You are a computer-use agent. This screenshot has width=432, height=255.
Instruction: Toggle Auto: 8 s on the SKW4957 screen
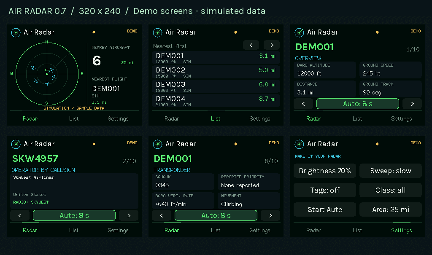(x=74, y=215)
